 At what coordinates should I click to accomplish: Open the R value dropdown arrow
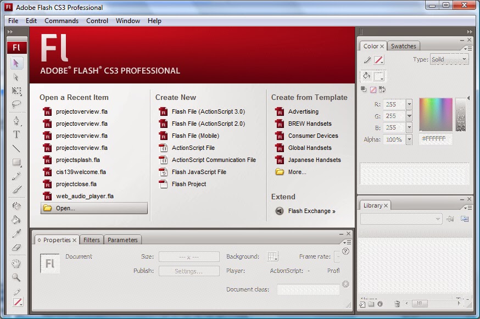pyautogui.click(x=409, y=104)
